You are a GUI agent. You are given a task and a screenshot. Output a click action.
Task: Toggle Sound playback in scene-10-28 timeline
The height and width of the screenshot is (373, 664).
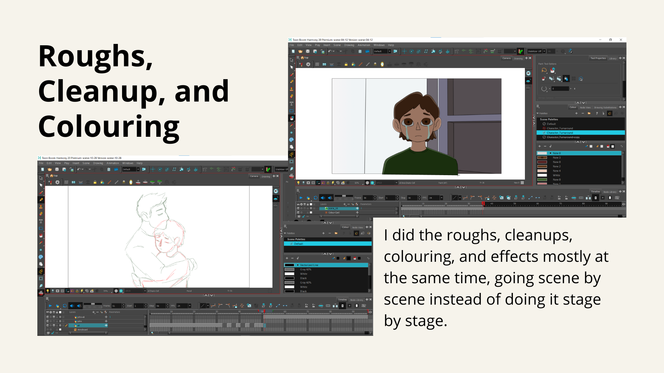72,306
